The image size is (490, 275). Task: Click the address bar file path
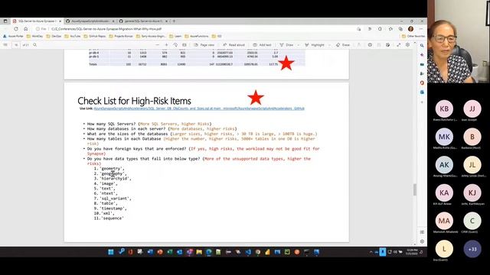click(106, 29)
